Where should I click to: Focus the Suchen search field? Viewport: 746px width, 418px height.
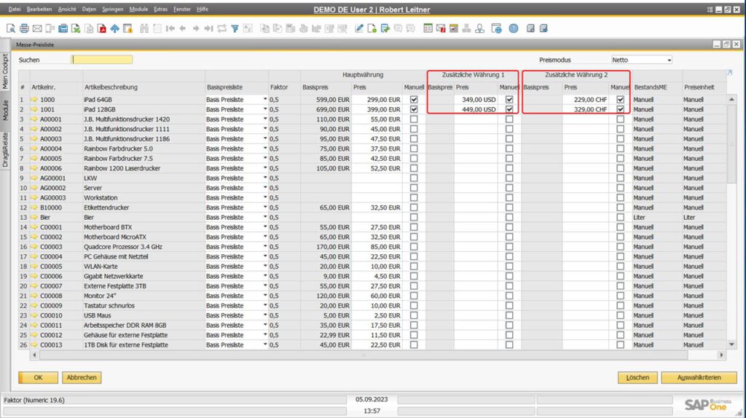click(x=102, y=60)
